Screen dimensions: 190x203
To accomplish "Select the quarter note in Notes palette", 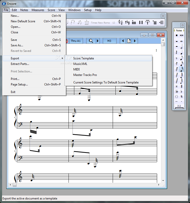I will [x=181, y=52].
